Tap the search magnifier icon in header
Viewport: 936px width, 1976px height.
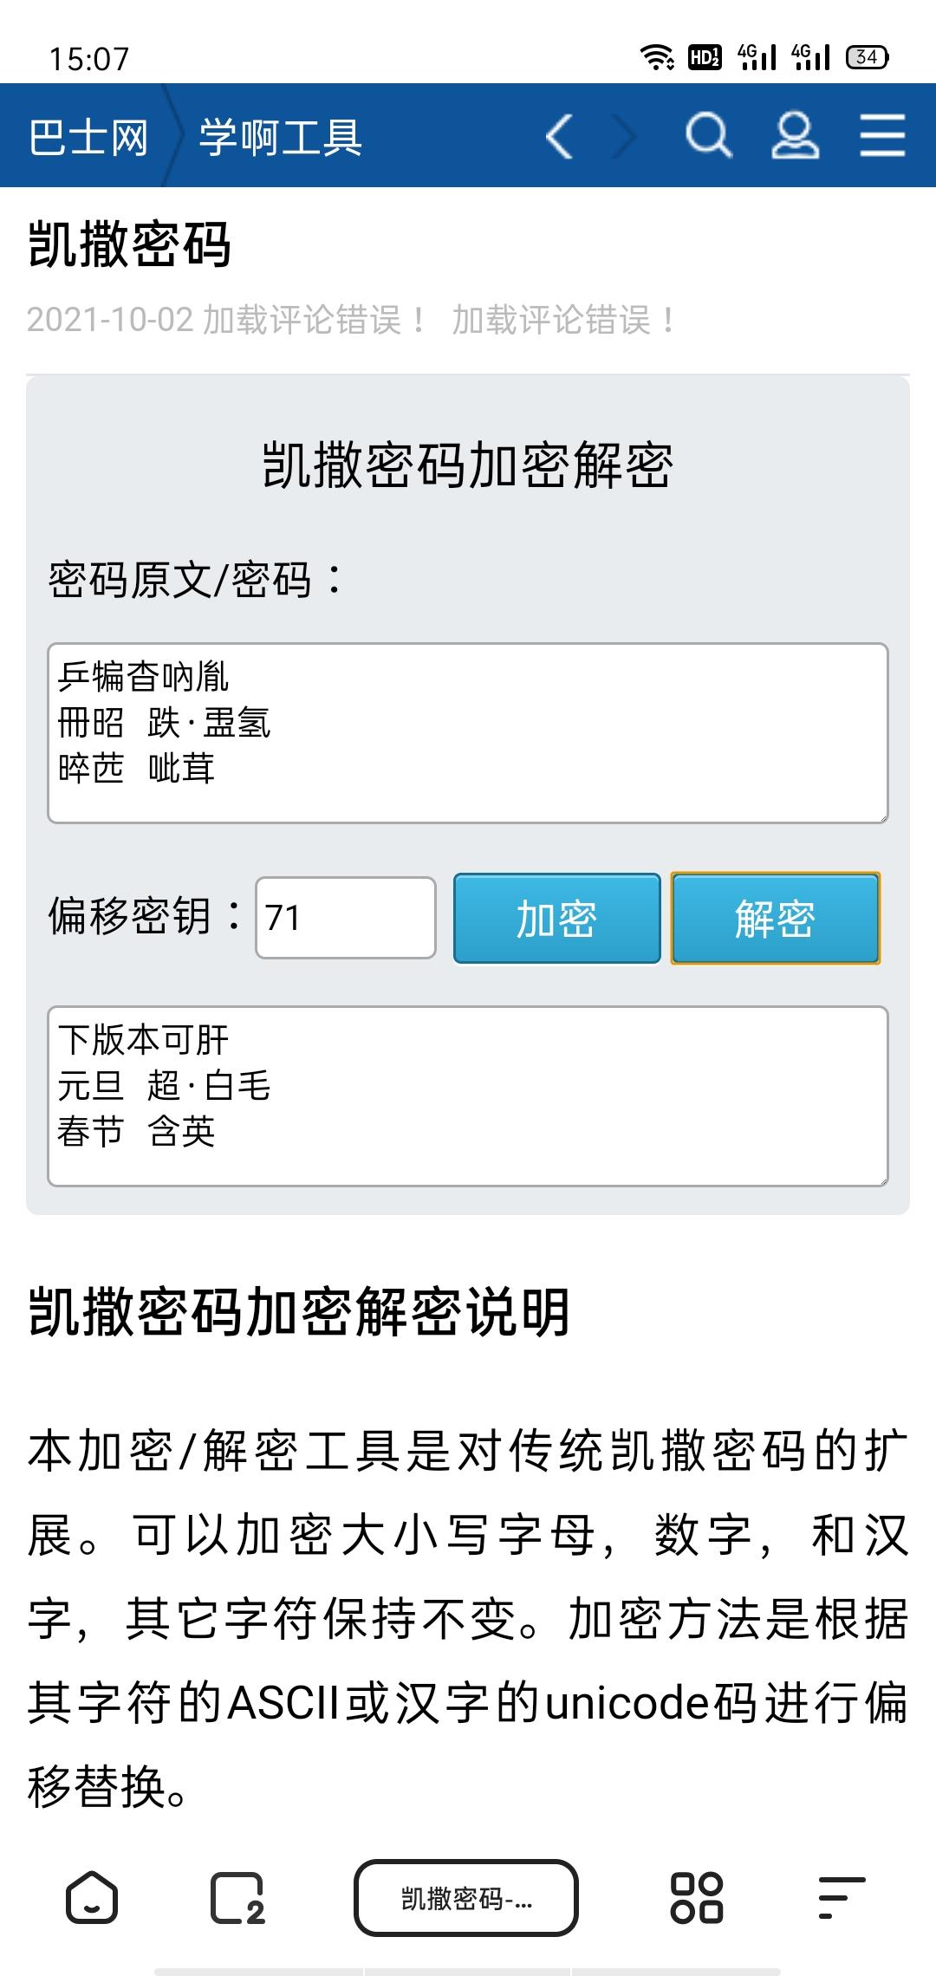[709, 136]
